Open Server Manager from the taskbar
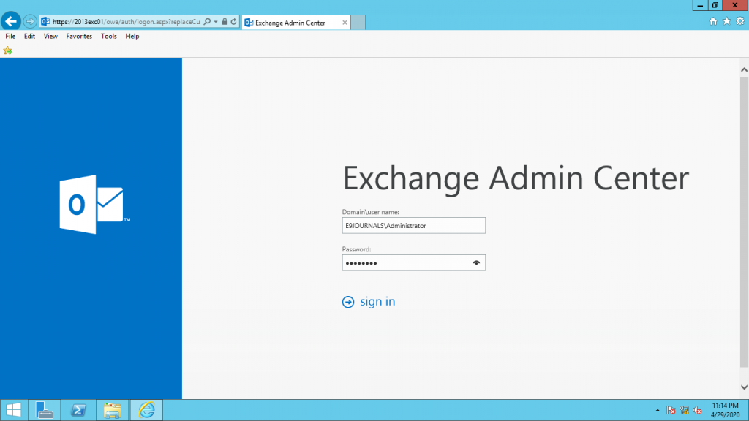The image size is (749, 421). (44, 410)
